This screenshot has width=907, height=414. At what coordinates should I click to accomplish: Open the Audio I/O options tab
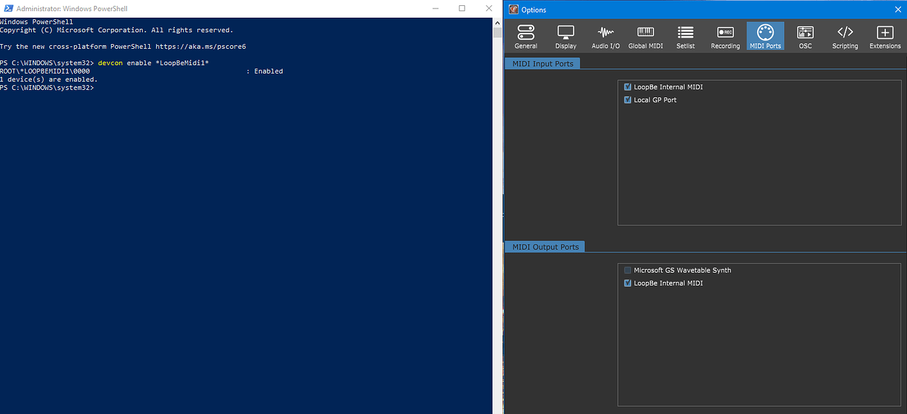point(605,37)
